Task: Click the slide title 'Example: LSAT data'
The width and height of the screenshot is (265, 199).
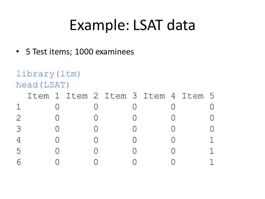Action: tap(132, 25)
